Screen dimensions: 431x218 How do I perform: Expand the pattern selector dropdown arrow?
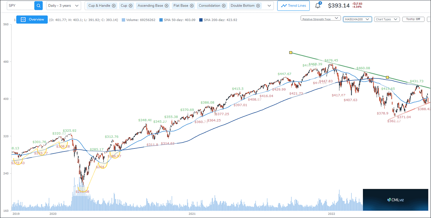269,6
